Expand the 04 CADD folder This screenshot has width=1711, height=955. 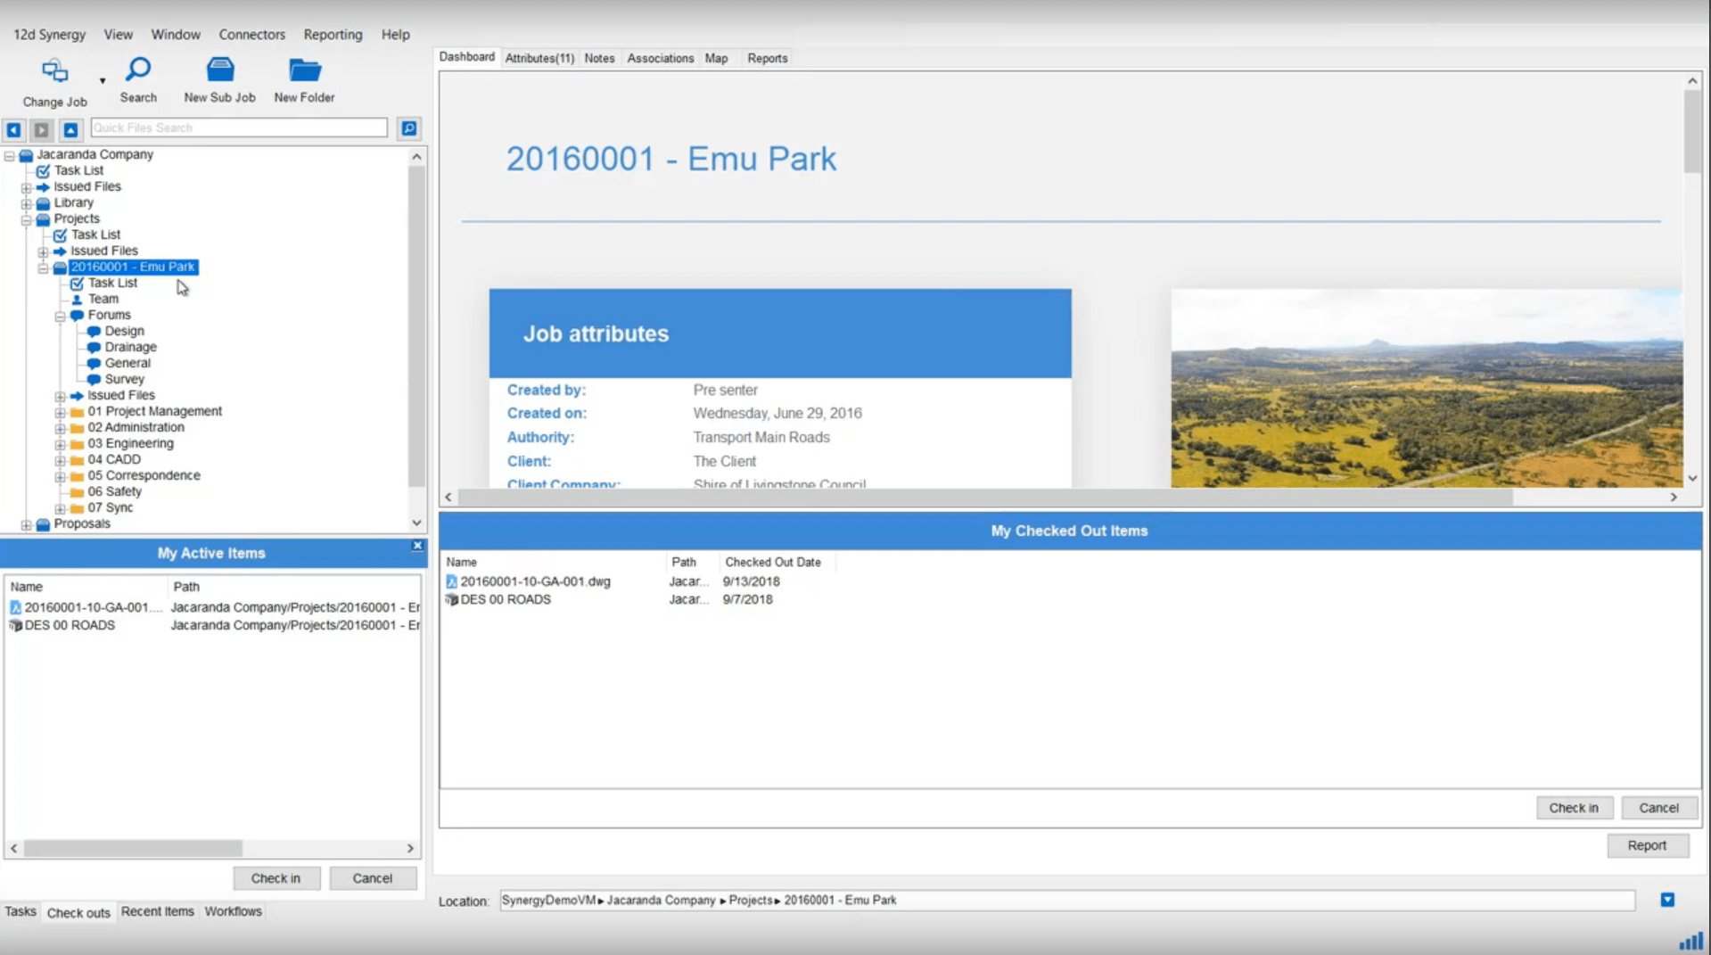tap(60, 460)
